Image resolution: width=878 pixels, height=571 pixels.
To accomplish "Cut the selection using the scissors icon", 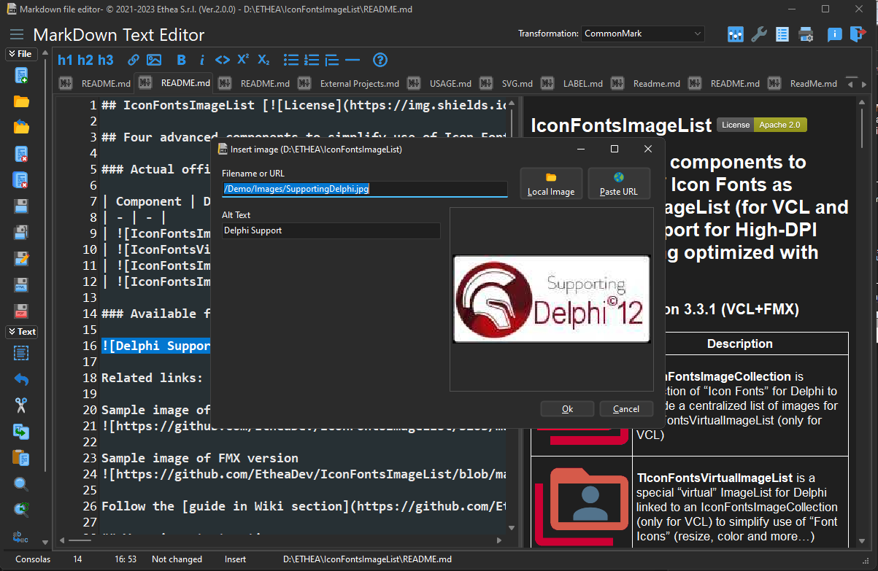I will (21, 405).
